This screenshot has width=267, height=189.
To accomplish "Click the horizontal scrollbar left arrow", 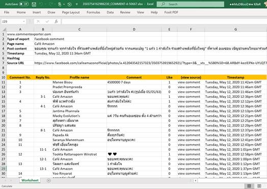I will click(x=196, y=180).
